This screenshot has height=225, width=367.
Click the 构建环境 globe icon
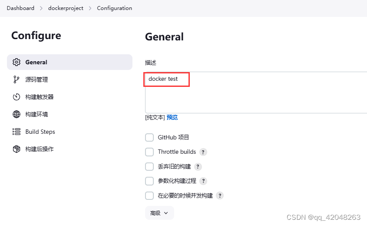click(x=17, y=114)
